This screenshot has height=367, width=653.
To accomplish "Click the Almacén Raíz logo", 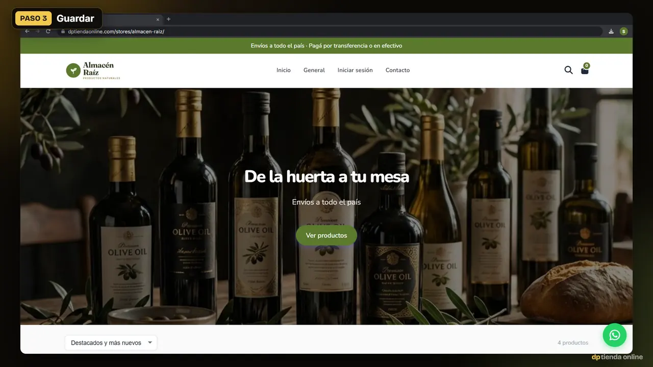I will click(x=93, y=70).
